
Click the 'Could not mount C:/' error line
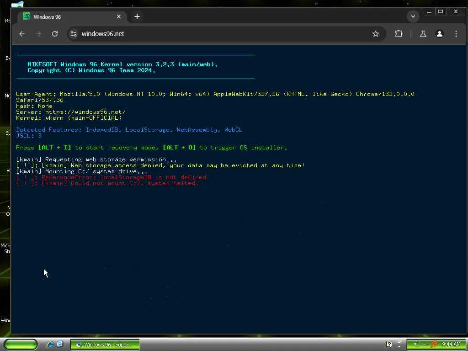(107, 183)
